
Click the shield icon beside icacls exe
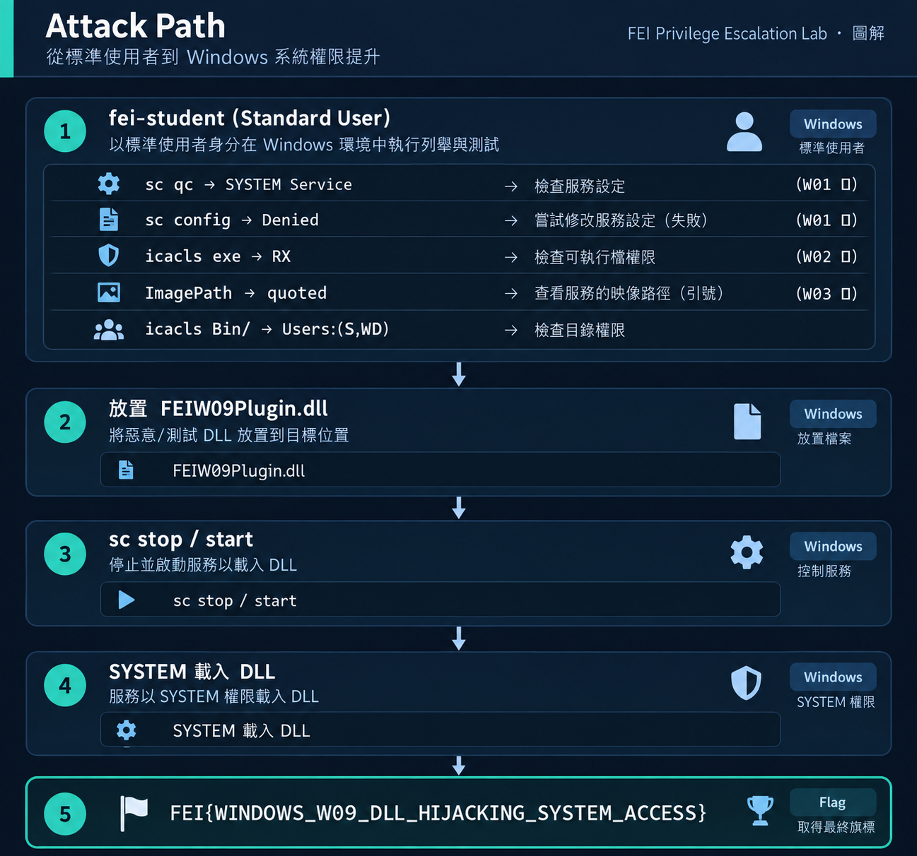(109, 256)
